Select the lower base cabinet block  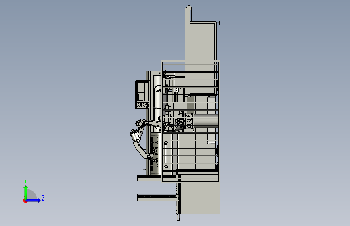pyautogui.click(x=200, y=198)
